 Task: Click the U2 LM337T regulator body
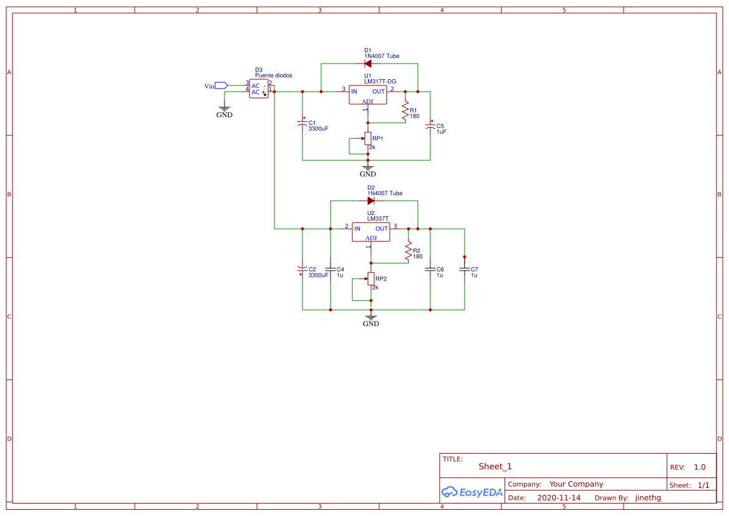pos(371,232)
